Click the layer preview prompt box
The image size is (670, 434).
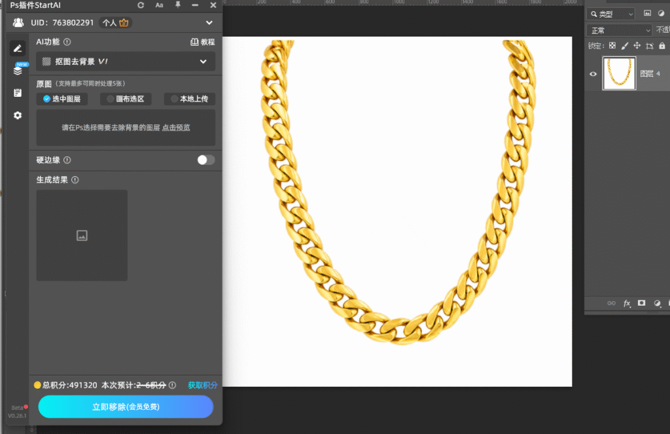(126, 128)
